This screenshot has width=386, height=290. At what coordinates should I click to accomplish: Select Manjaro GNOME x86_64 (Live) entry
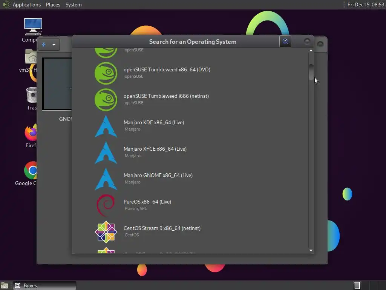pos(190,179)
